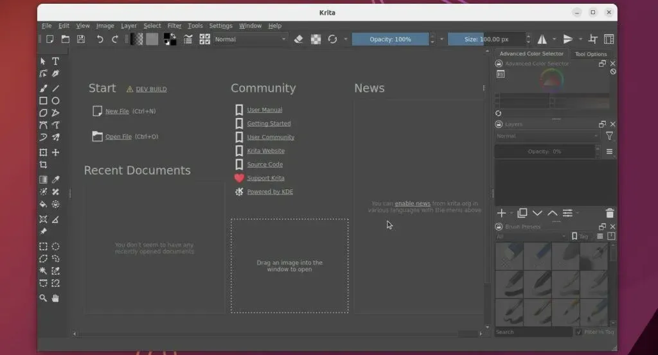Select the Line tool
This screenshot has height=355, width=658.
point(55,89)
